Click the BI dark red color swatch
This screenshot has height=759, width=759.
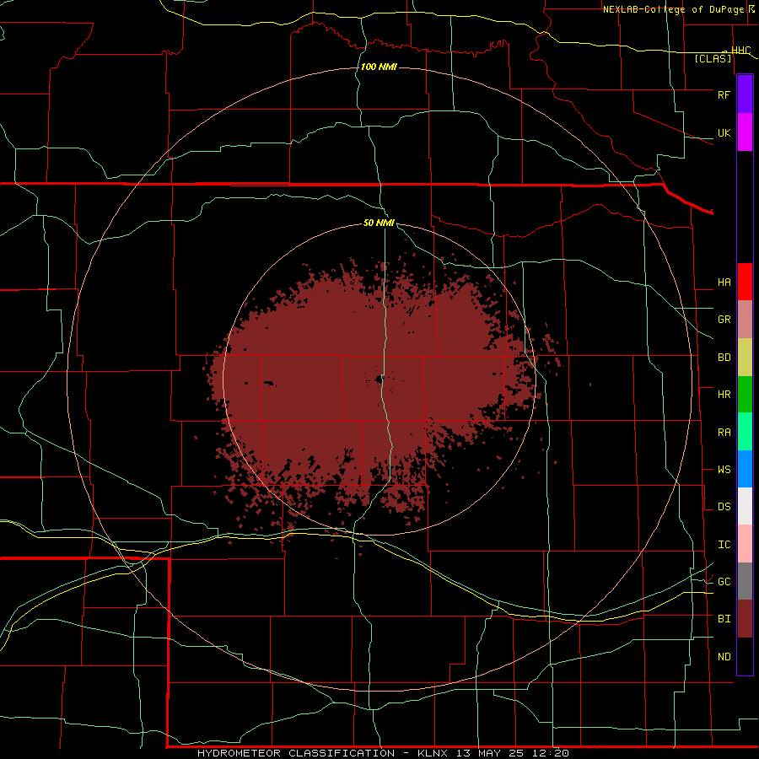point(745,619)
